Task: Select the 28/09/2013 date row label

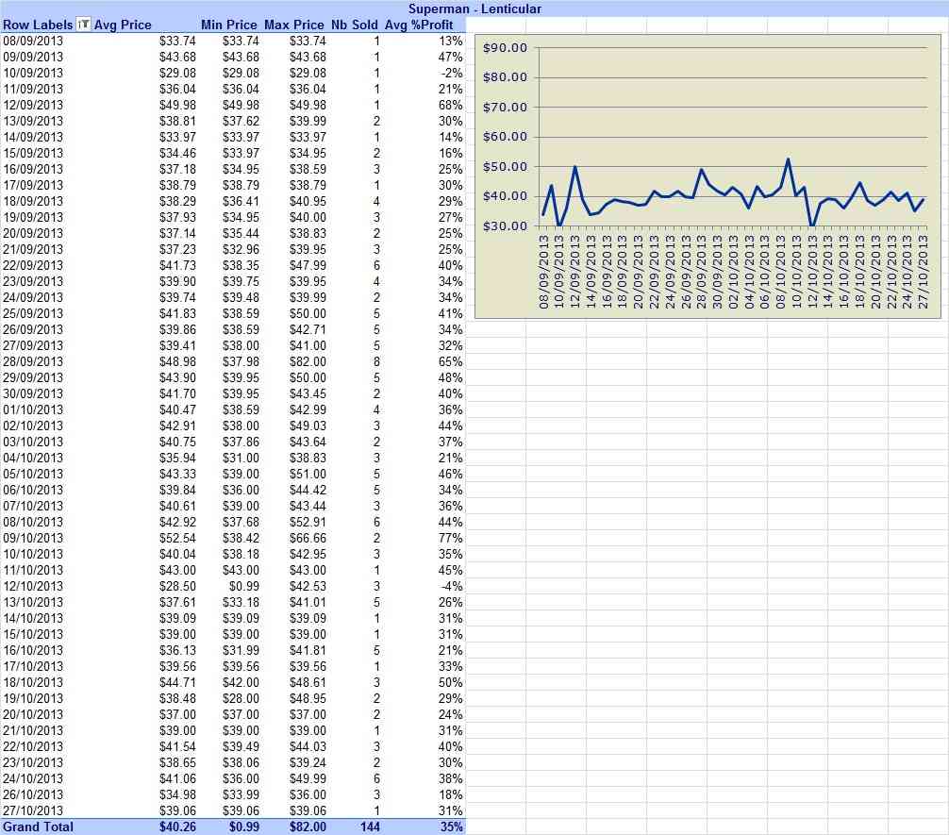Action: [x=33, y=361]
